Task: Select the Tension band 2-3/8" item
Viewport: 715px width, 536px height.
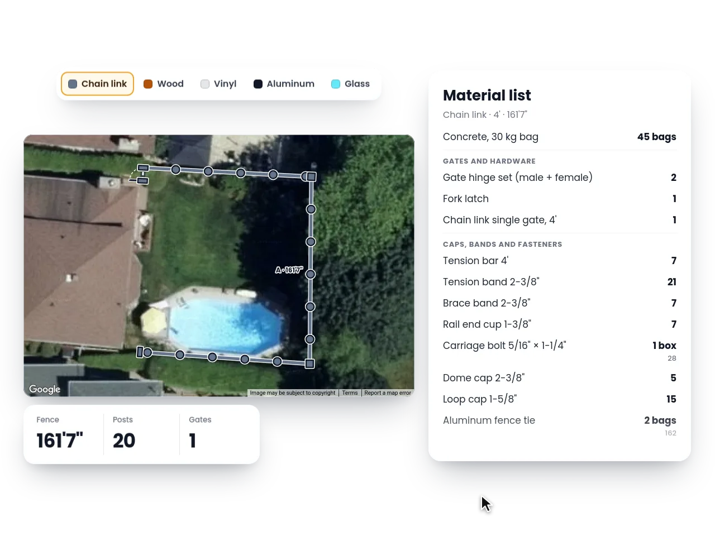Action: [560, 282]
